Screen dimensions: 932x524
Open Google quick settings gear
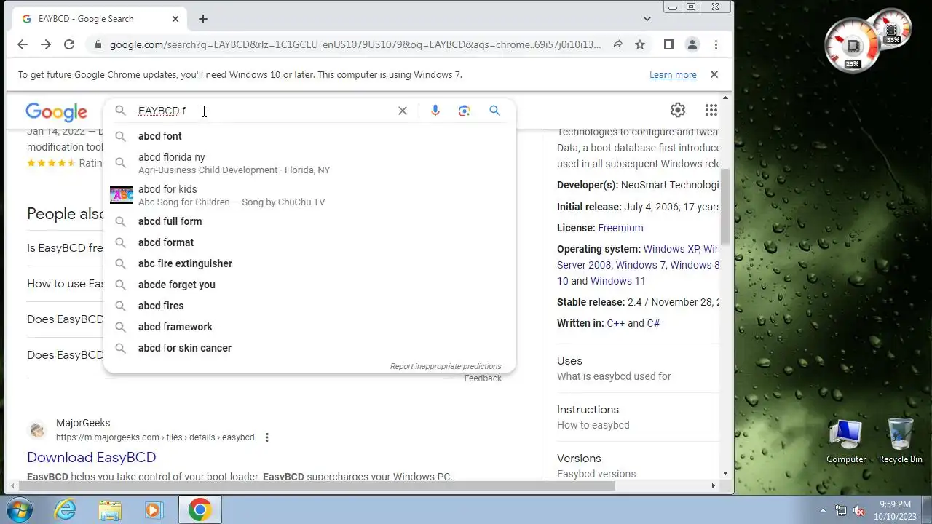(x=678, y=110)
